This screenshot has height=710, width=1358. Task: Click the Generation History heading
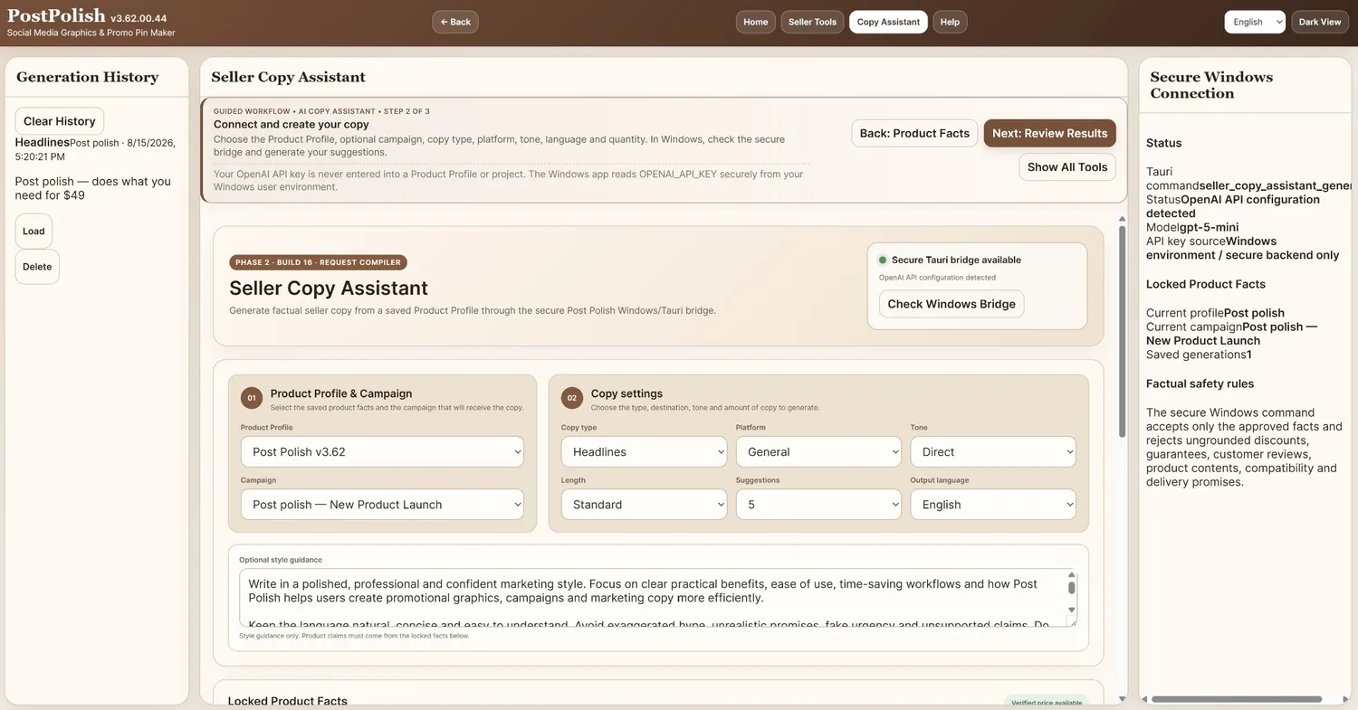(x=88, y=77)
